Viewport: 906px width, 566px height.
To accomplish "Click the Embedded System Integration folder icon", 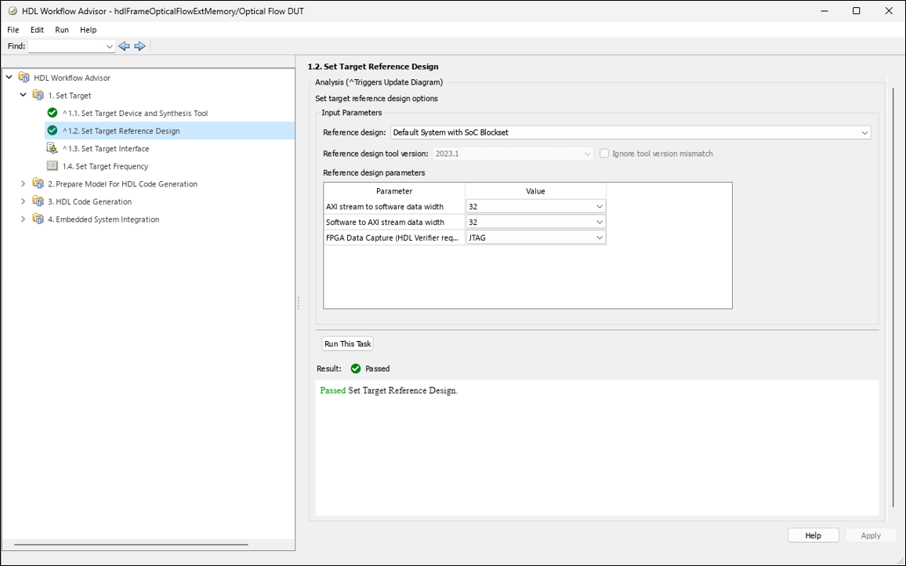I will (x=38, y=220).
